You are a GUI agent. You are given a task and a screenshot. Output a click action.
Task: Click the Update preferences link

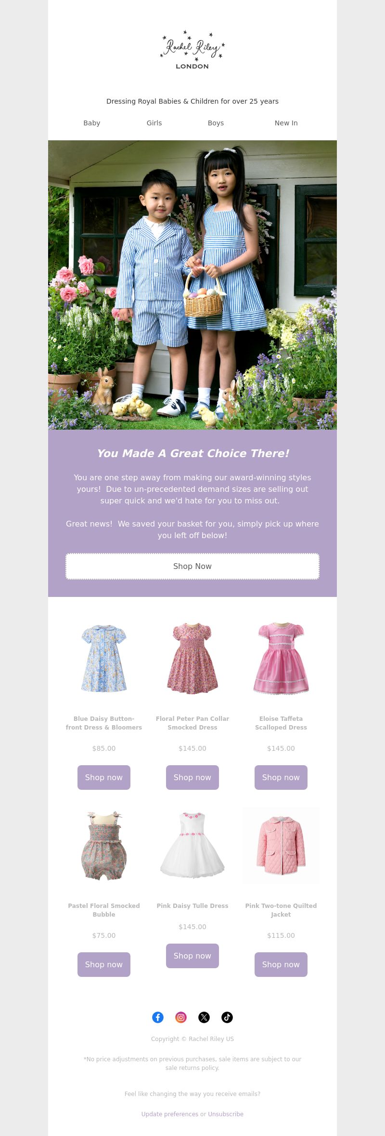click(170, 1114)
